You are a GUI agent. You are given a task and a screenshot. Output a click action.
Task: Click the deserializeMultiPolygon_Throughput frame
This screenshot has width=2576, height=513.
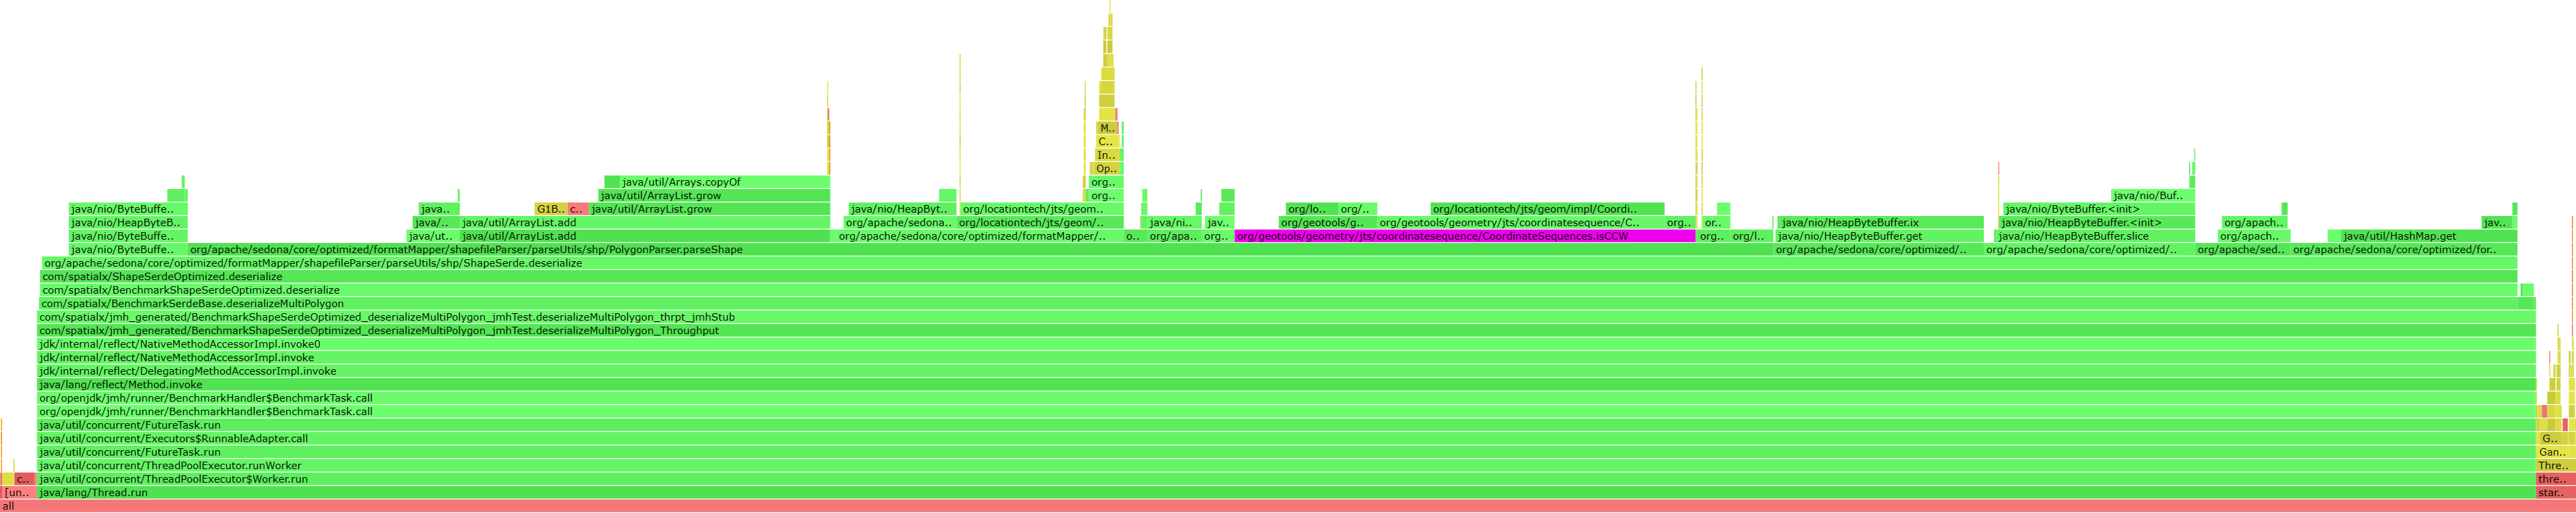coord(1286,331)
